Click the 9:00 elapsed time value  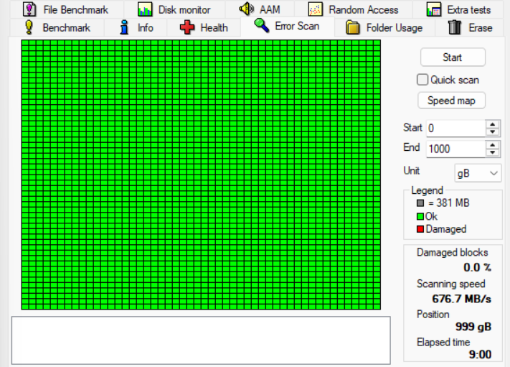coord(480,354)
